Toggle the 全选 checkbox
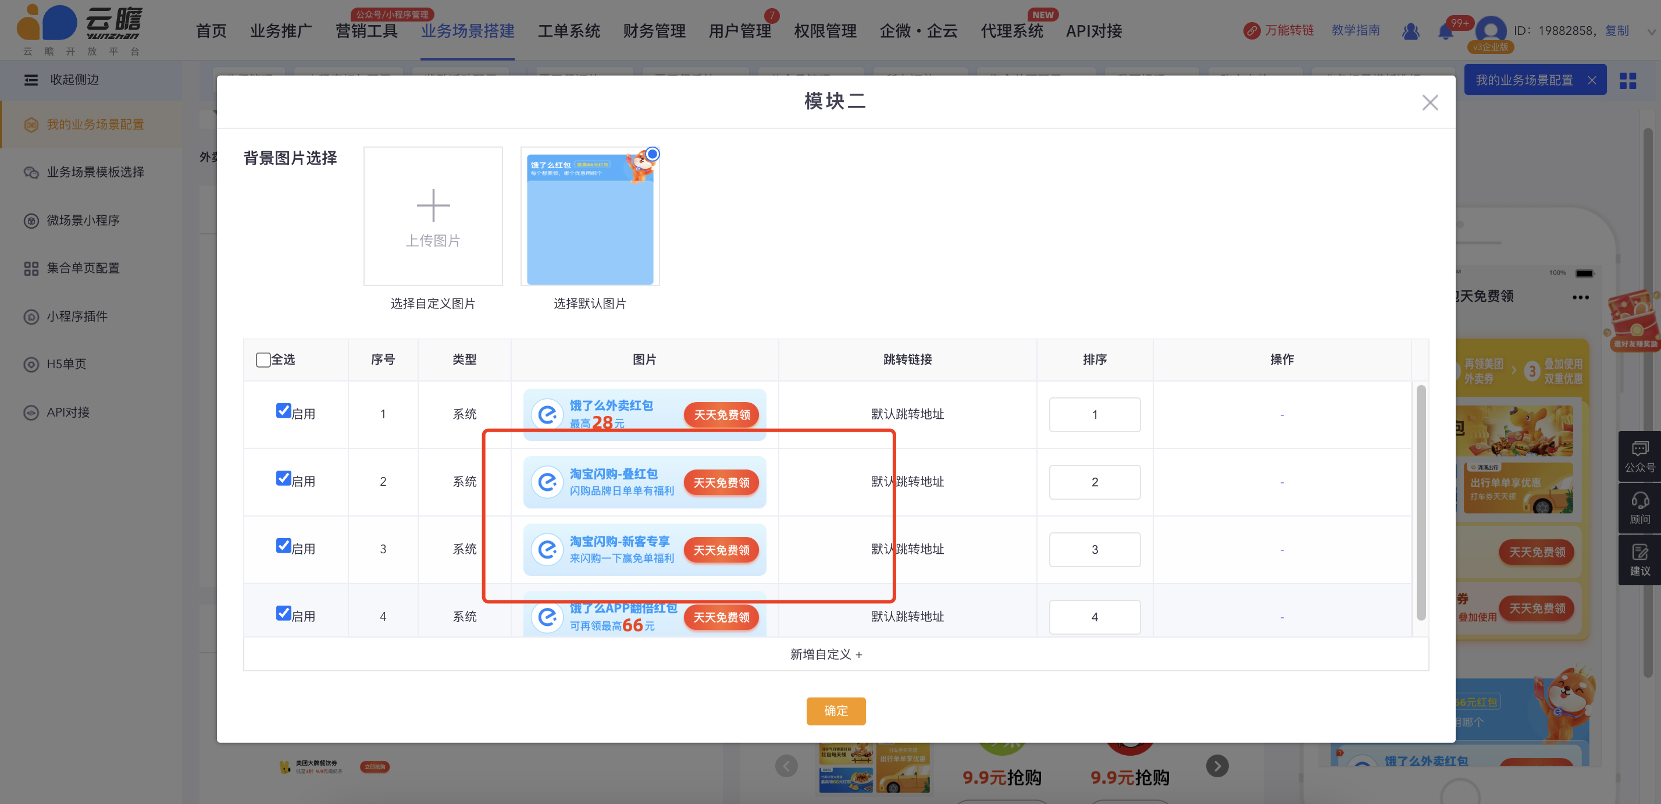 tap(263, 360)
